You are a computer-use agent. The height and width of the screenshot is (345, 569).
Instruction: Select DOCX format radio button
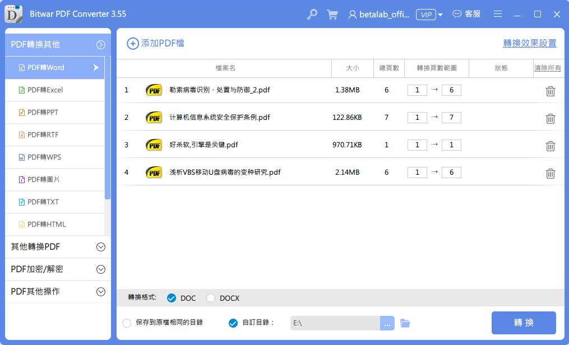point(210,299)
